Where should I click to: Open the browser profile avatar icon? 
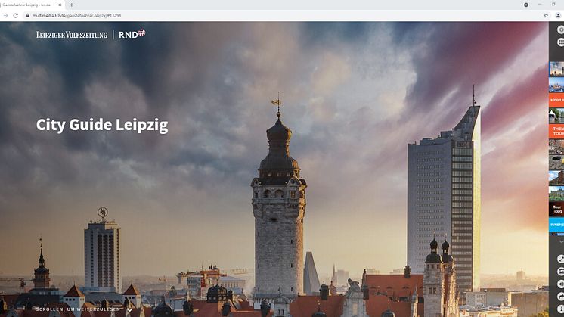(x=558, y=16)
